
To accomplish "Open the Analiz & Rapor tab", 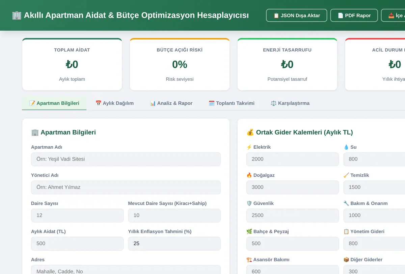I will click(171, 103).
